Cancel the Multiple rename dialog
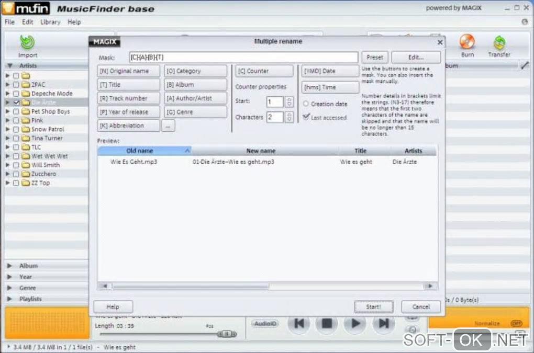Image resolution: width=534 pixels, height=353 pixels. 421,307
